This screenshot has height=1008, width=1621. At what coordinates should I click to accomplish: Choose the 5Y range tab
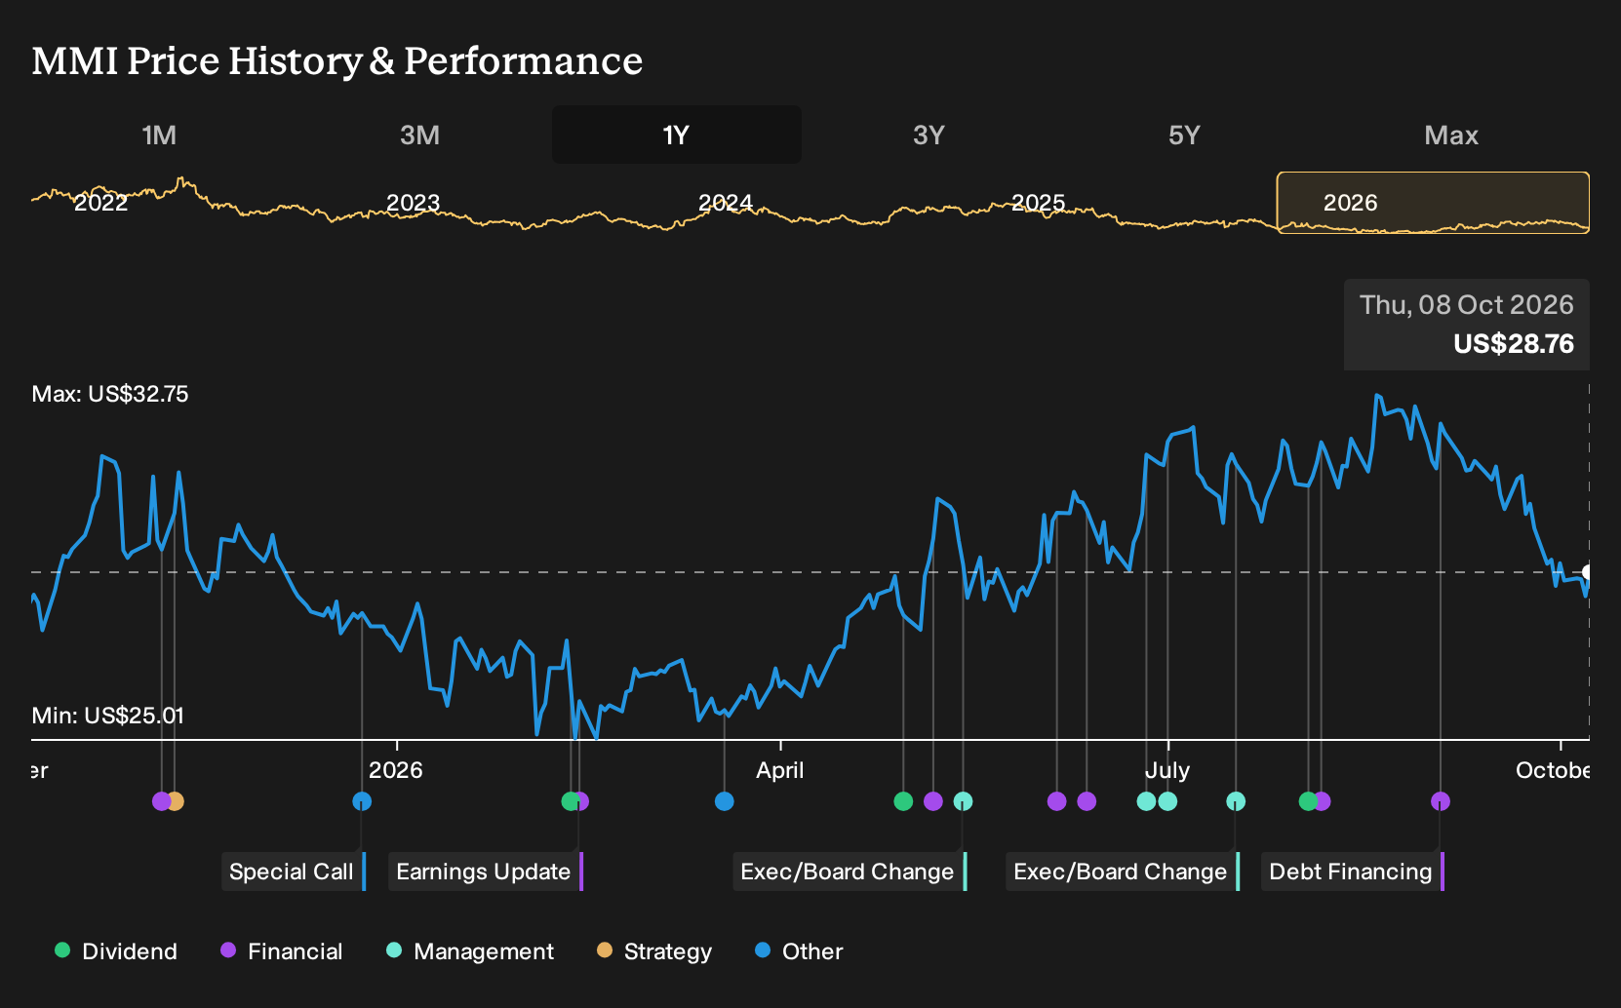tap(1184, 135)
